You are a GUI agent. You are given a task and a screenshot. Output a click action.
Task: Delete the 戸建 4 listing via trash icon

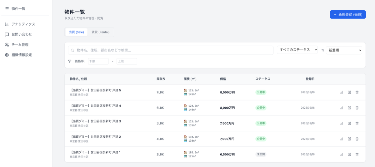point(357,108)
